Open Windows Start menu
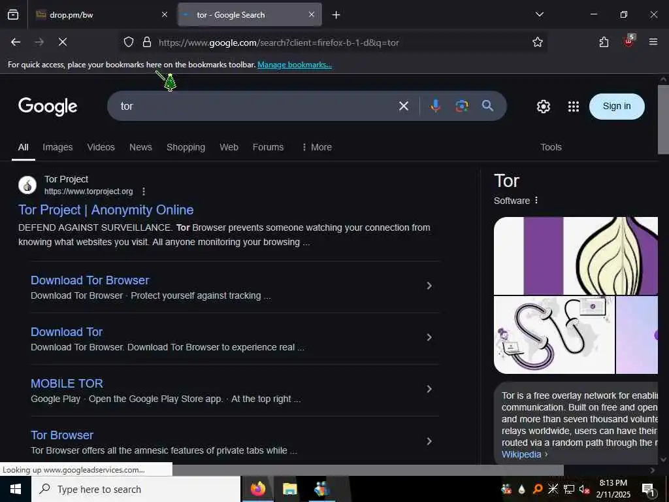The height and width of the screenshot is (502, 669). [x=16, y=489]
